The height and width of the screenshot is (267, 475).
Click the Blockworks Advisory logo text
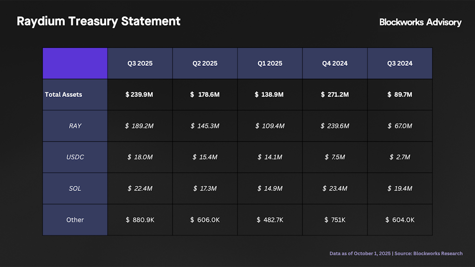[420, 22]
